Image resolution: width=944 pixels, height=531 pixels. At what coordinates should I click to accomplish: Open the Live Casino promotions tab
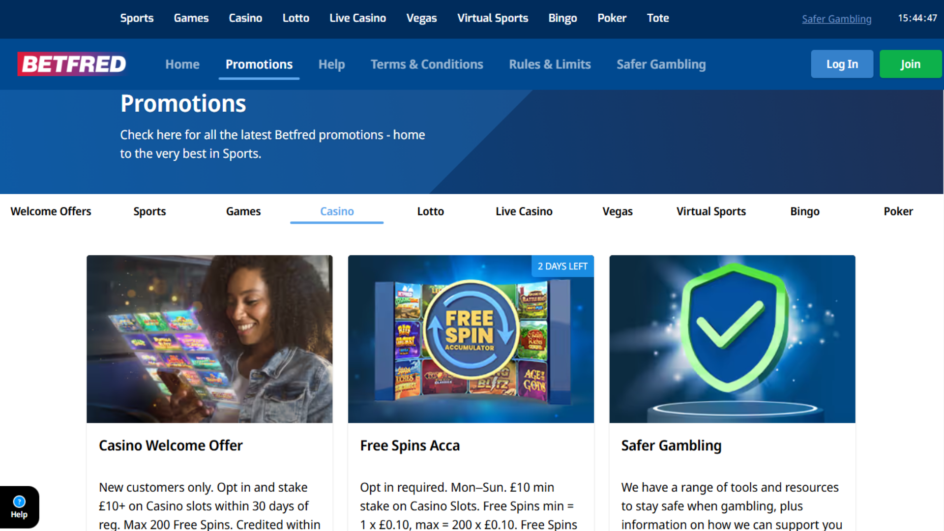tap(524, 211)
